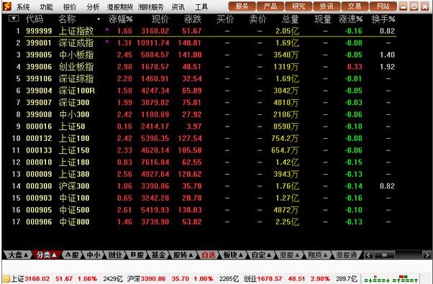Open the 港股期货 menu

[x=120, y=6]
